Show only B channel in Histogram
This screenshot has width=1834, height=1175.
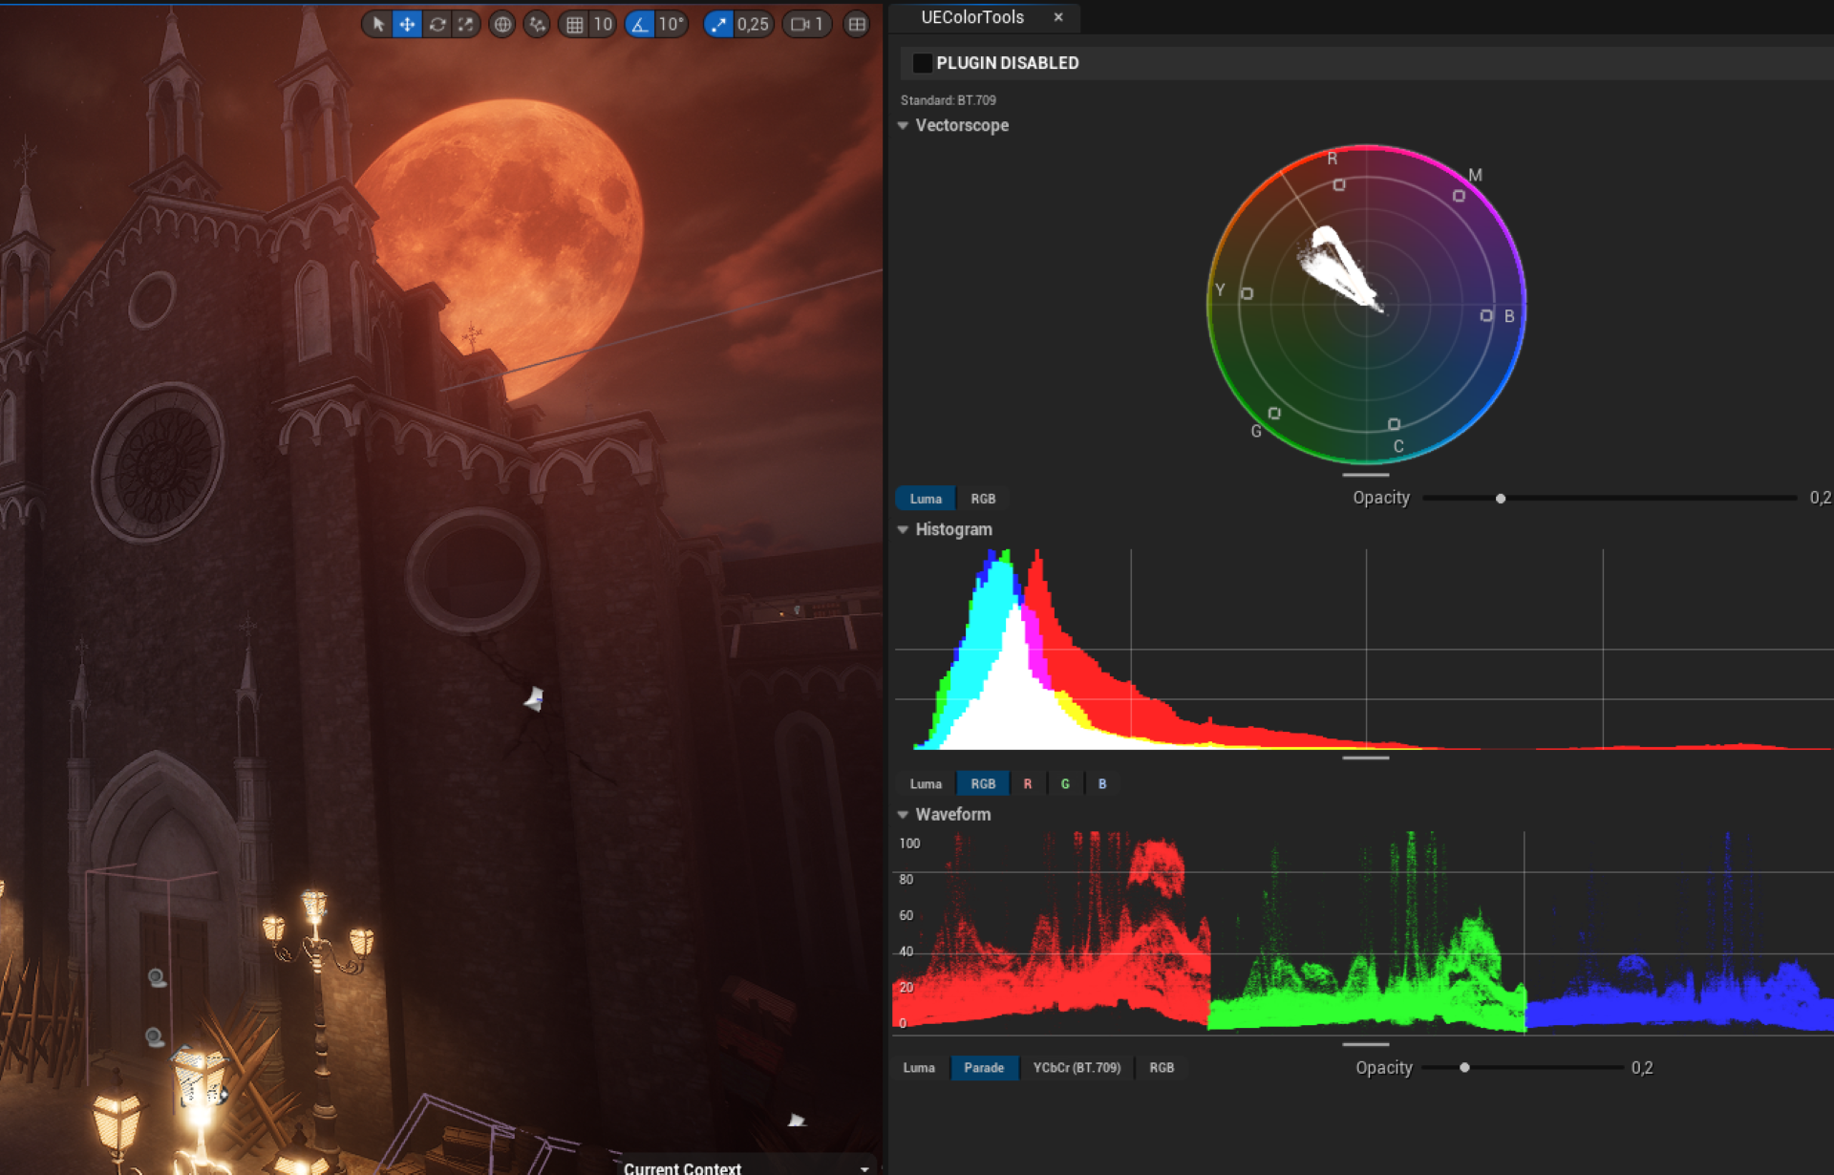tap(1102, 784)
